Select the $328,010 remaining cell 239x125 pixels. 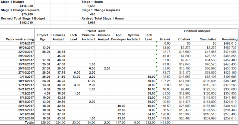[230, 102]
